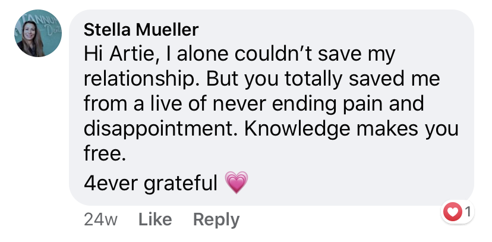Click the "4ever grateful" text

[x=151, y=183]
